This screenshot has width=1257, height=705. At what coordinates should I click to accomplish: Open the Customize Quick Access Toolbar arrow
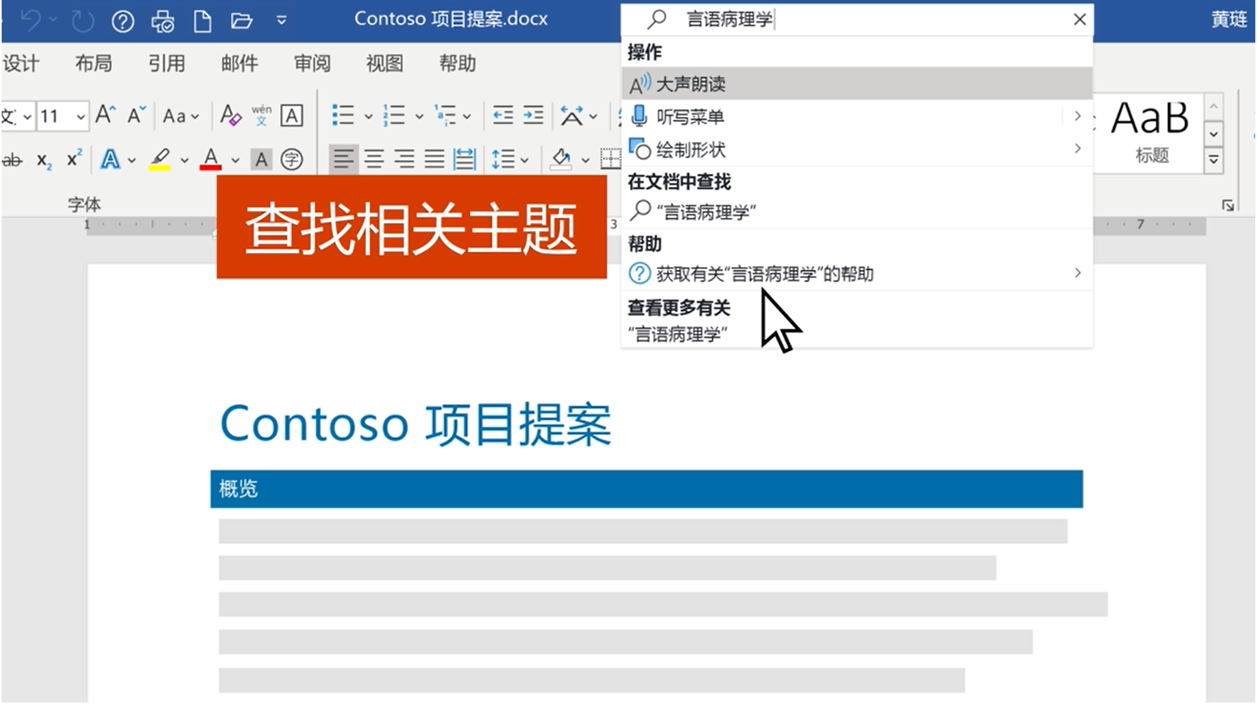[x=282, y=20]
